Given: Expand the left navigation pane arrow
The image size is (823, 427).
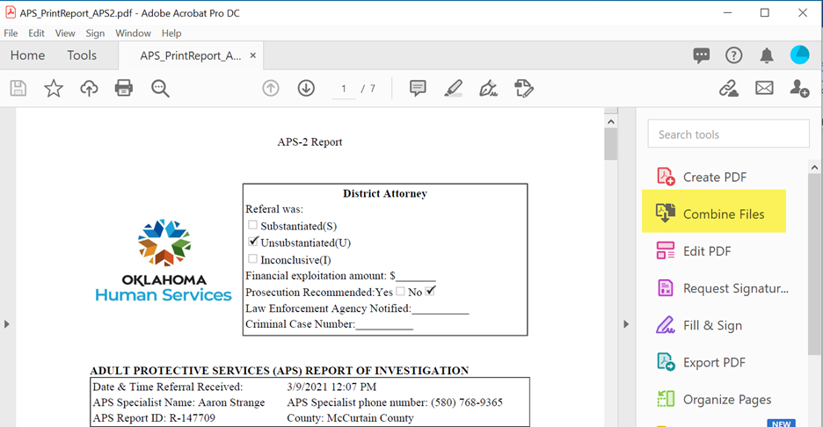Looking at the screenshot, I should pyautogui.click(x=7, y=324).
